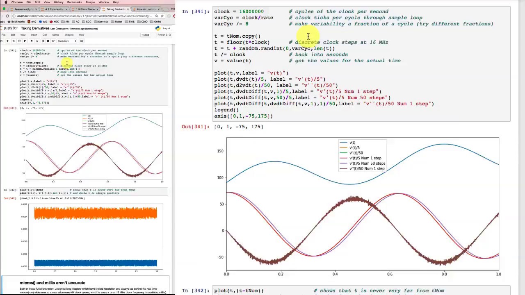Open the Ortho bookmarks folder
Viewport: 525px width, 295px height.
[155, 21]
